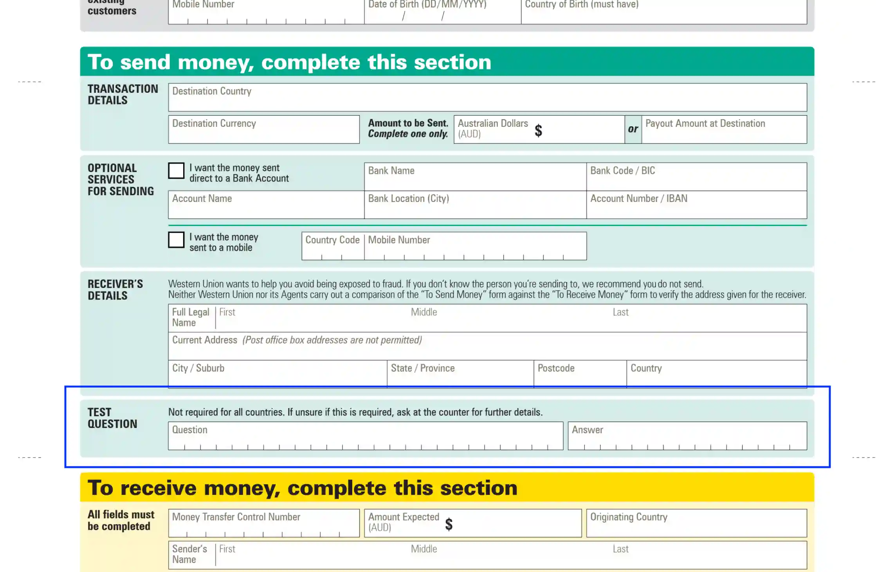Click the State / Province field

coord(460,374)
